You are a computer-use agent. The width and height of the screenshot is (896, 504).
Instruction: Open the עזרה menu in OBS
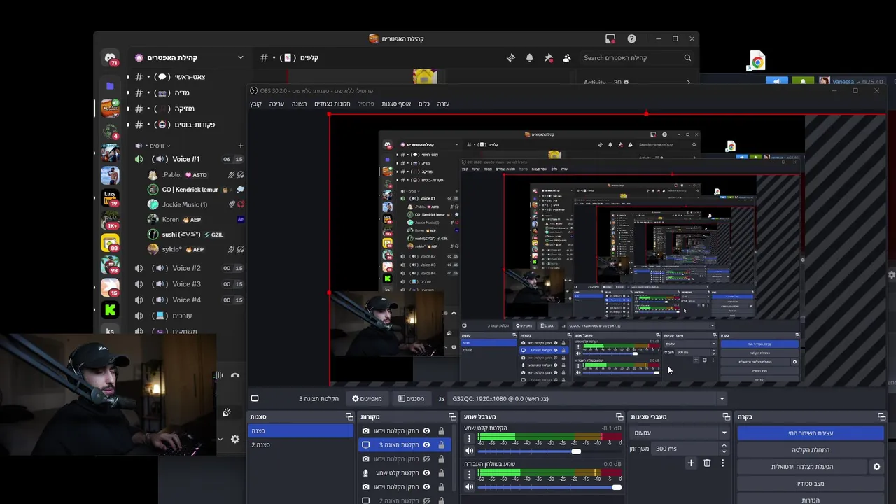coord(443,104)
